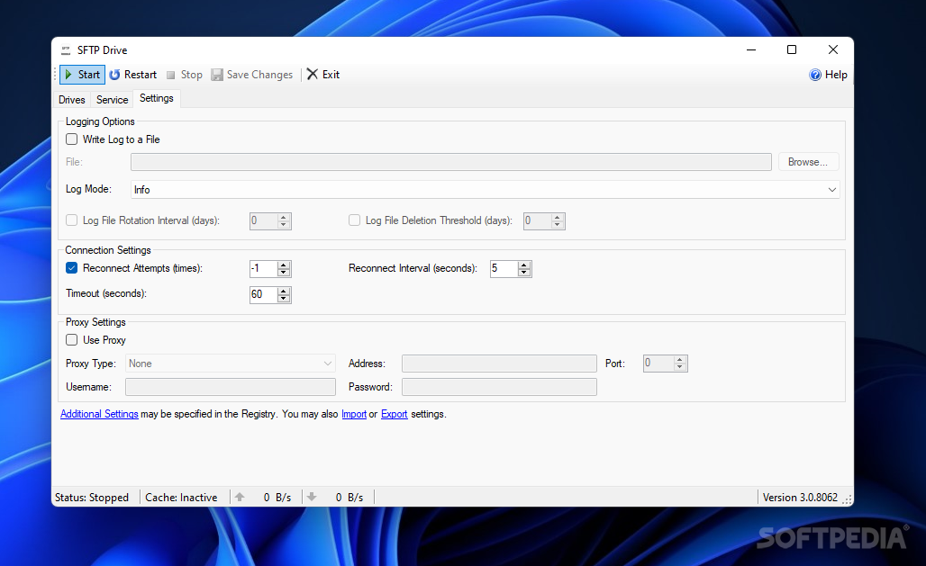This screenshot has height=566, width=926.
Task: Maximize the SFTP Drive window
Action: tap(792, 50)
